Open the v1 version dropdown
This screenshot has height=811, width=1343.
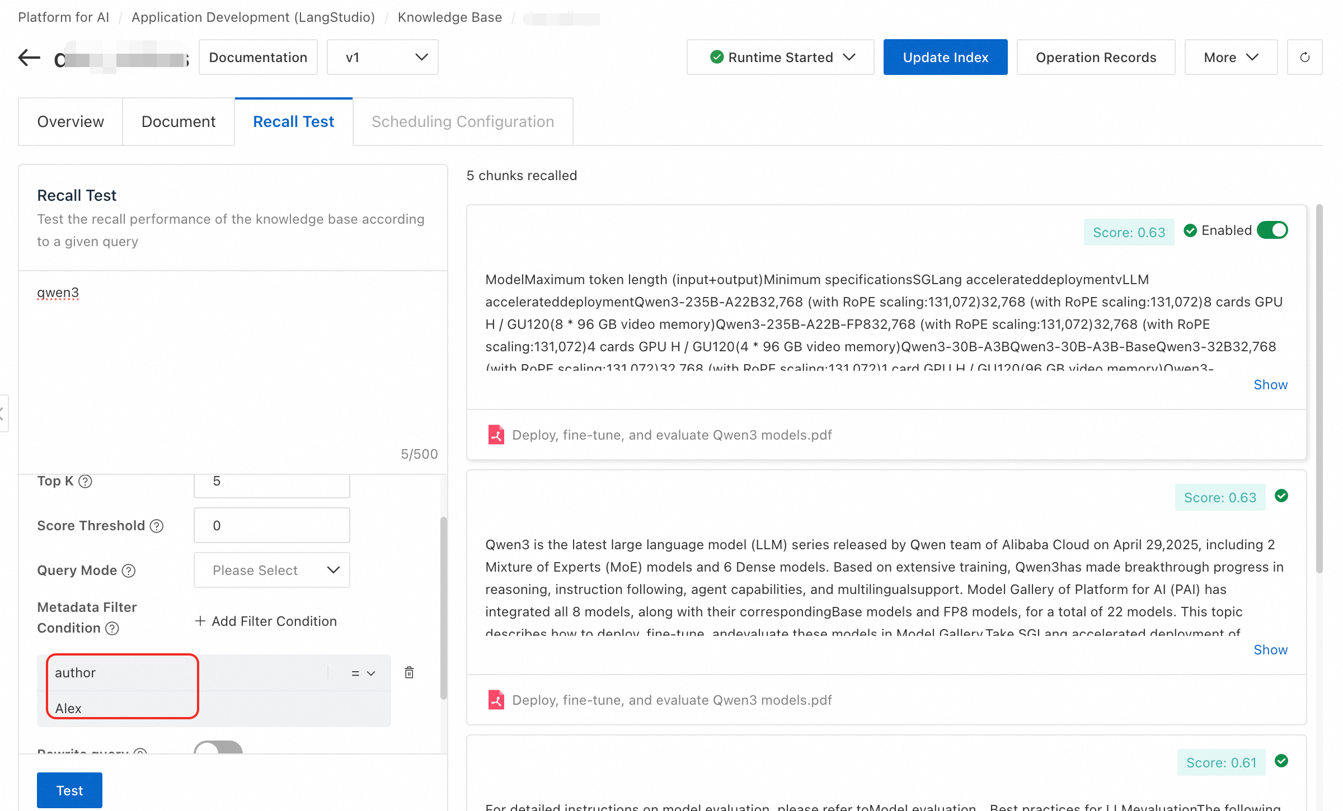[382, 57]
